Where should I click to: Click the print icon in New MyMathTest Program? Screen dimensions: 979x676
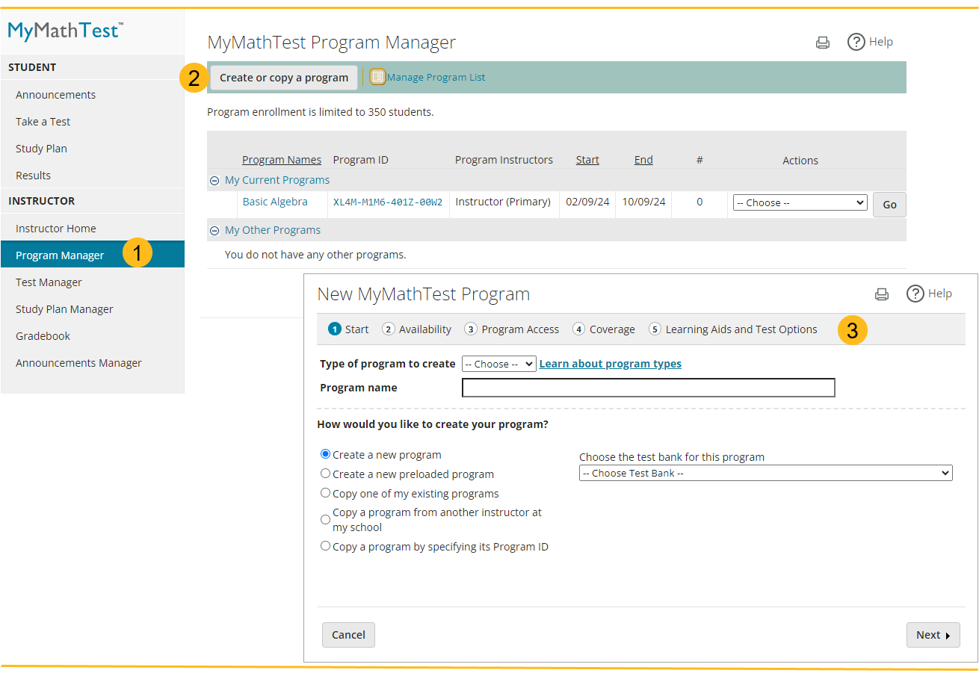coord(882,294)
